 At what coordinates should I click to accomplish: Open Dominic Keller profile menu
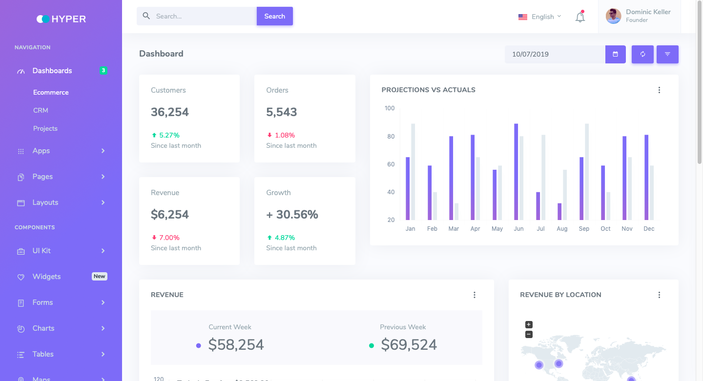pos(639,16)
